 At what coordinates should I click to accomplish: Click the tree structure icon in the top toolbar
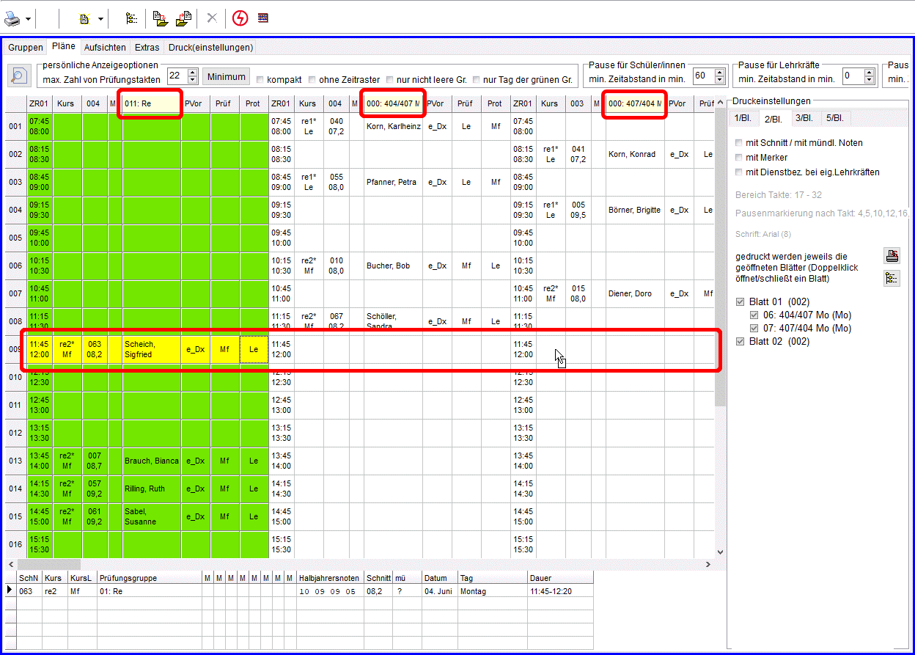(131, 18)
